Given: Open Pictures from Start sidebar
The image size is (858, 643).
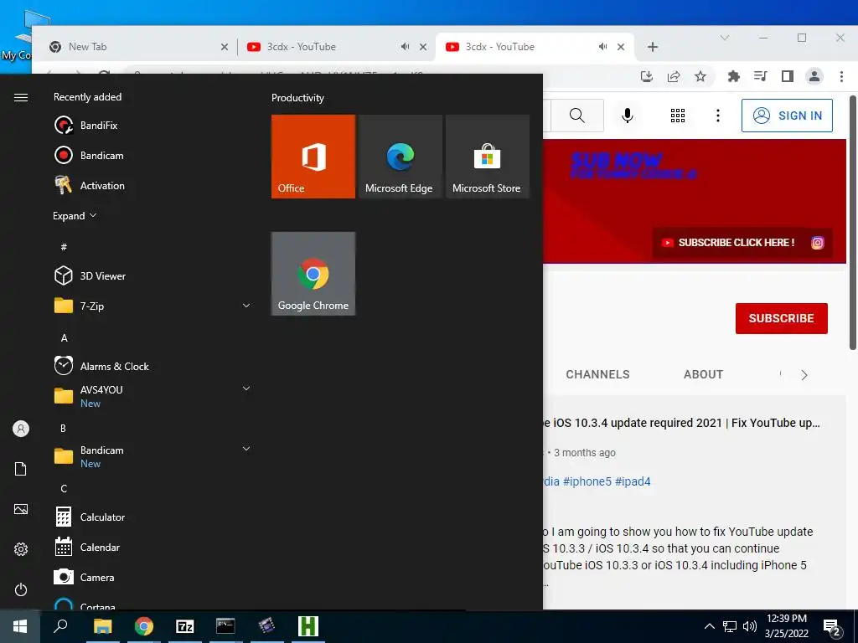Looking at the screenshot, I should tap(21, 509).
